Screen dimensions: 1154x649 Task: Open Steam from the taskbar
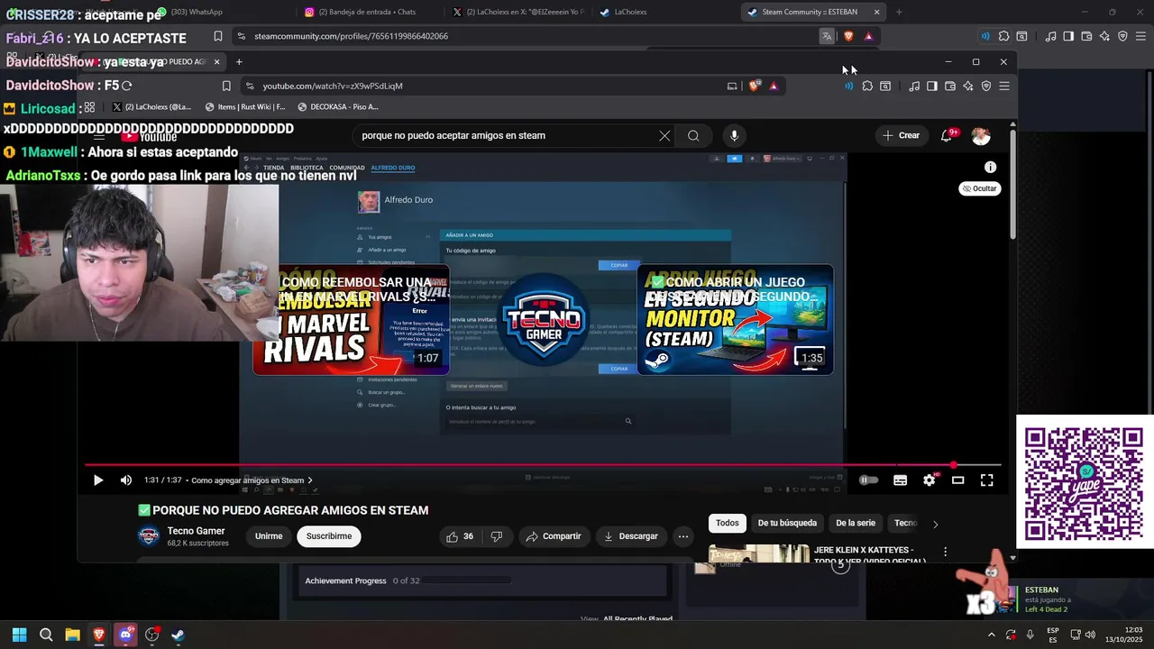178,635
